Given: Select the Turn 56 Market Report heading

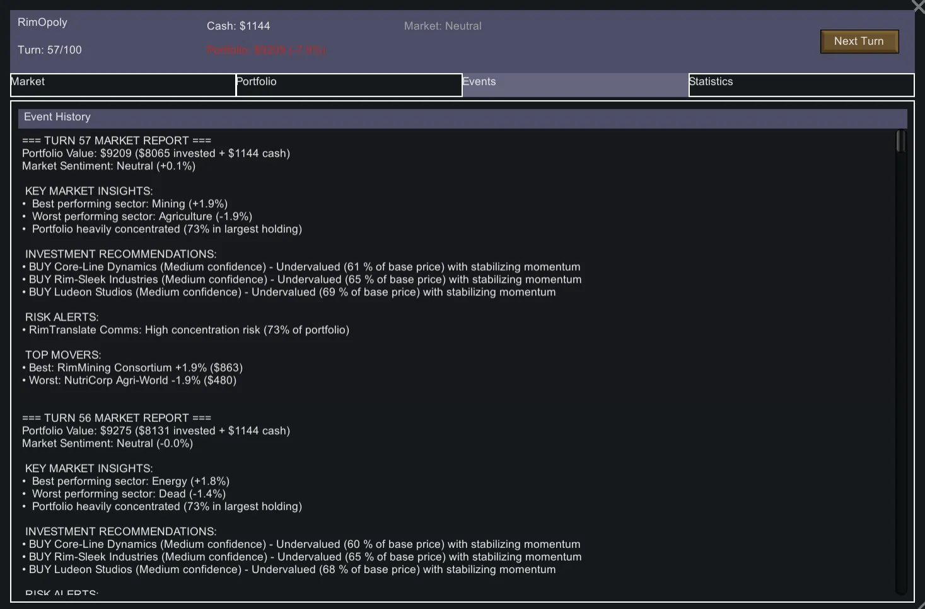Looking at the screenshot, I should pyautogui.click(x=117, y=418).
